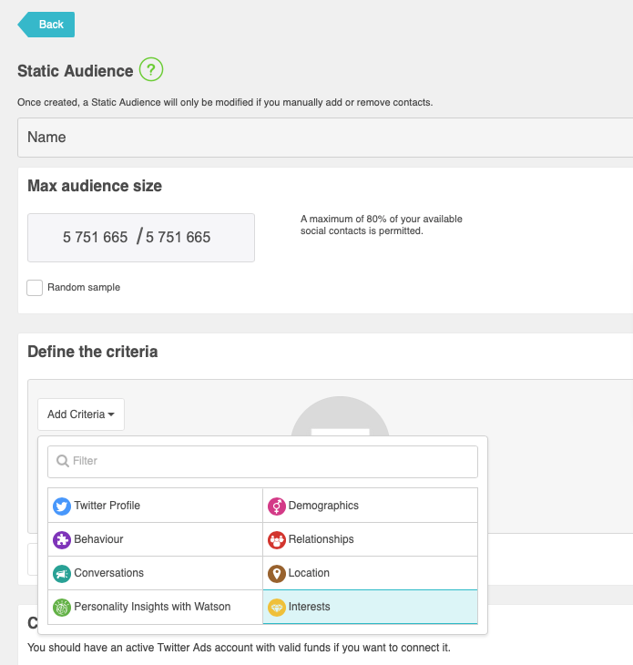633x665 pixels.
Task: Collapse the Add Criteria dropdown
Action: click(81, 414)
